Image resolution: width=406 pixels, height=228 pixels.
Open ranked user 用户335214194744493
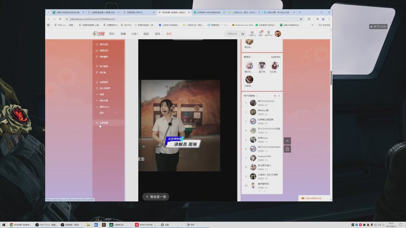[x=269, y=147]
